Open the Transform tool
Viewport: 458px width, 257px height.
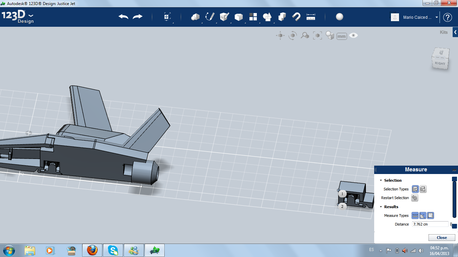click(x=167, y=17)
